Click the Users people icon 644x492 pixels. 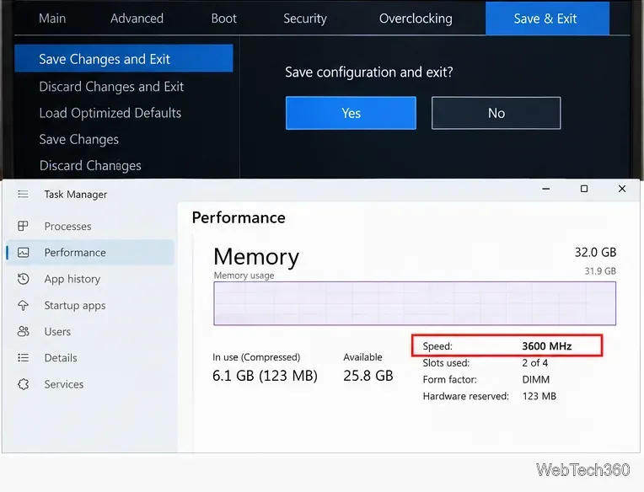(23, 332)
